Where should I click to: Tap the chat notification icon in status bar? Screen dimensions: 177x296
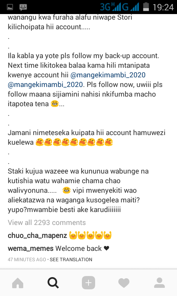point(23,7)
